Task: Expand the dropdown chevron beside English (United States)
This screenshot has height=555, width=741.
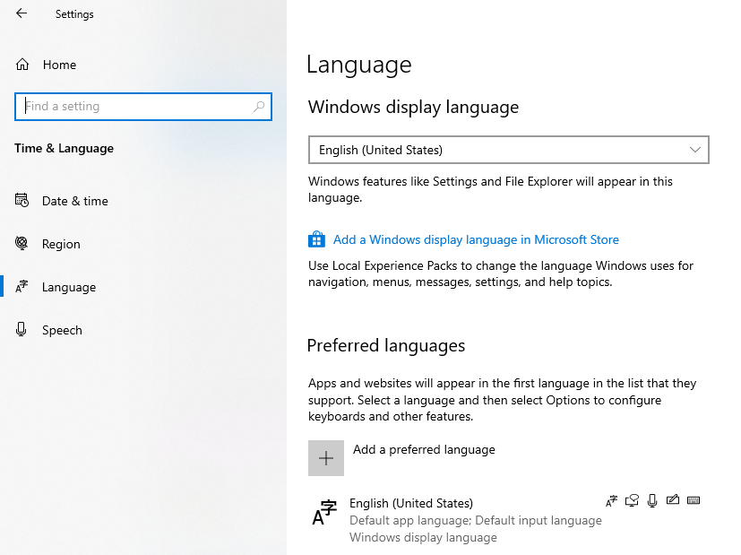Action: point(695,150)
